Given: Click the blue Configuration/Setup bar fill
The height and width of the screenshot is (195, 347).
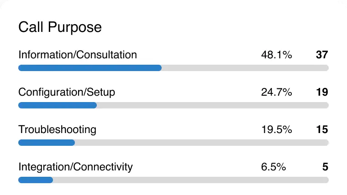Looking at the screenshot, I should click(x=58, y=105).
